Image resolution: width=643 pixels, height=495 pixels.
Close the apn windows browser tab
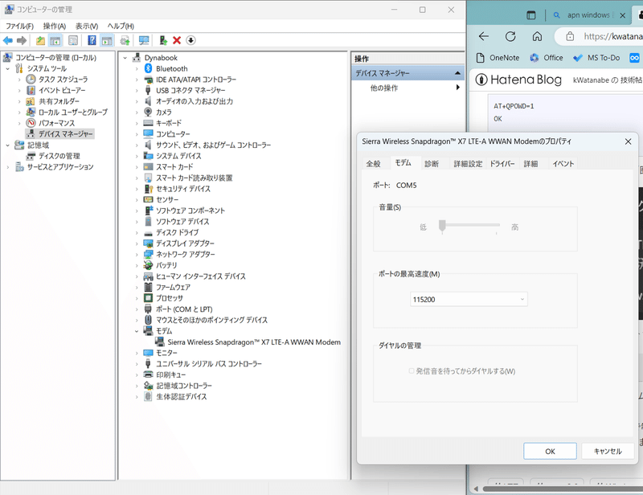tap(622, 15)
